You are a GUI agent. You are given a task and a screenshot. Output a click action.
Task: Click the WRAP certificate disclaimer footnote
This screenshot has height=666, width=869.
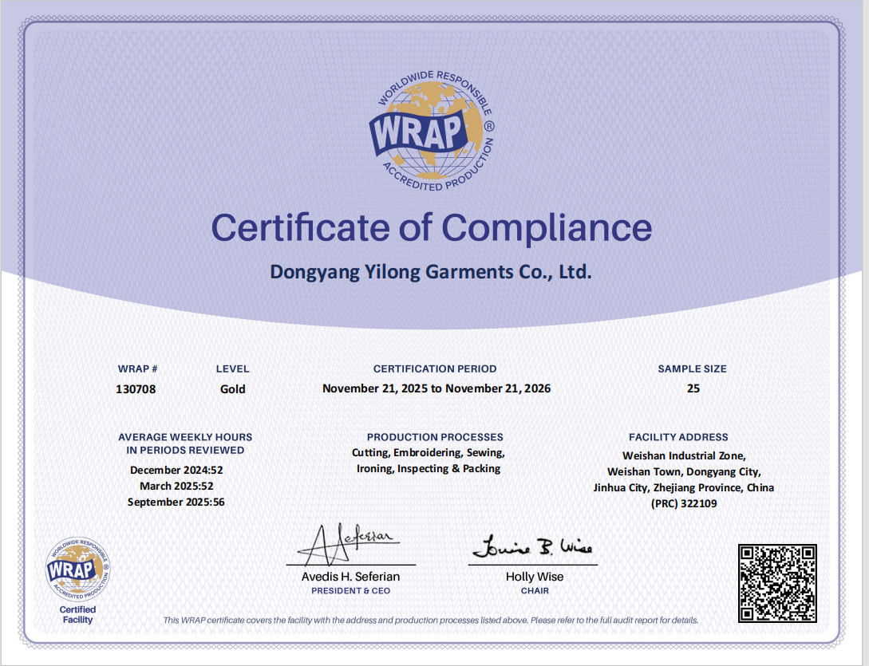[431, 621]
